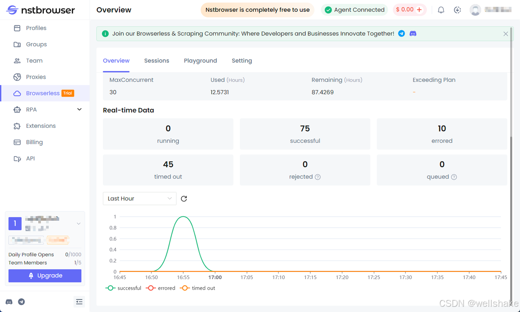Click the errored sessions card
The height and width of the screenshot is (312, 520).
[442, 134]
